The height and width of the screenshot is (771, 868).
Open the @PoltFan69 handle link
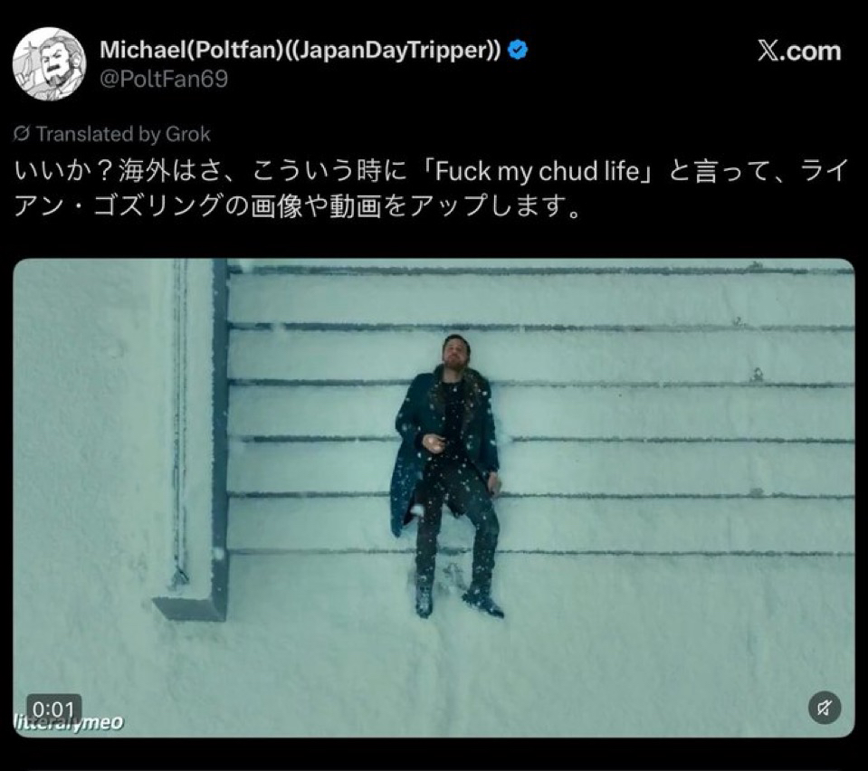pyautogui.click(x=163, y=79)
